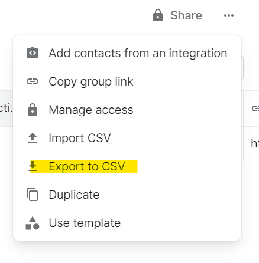Image resolution: width=259 pixels, height=263 pixels.
Task: Click the download arrow icon
Action: (33, 166)
